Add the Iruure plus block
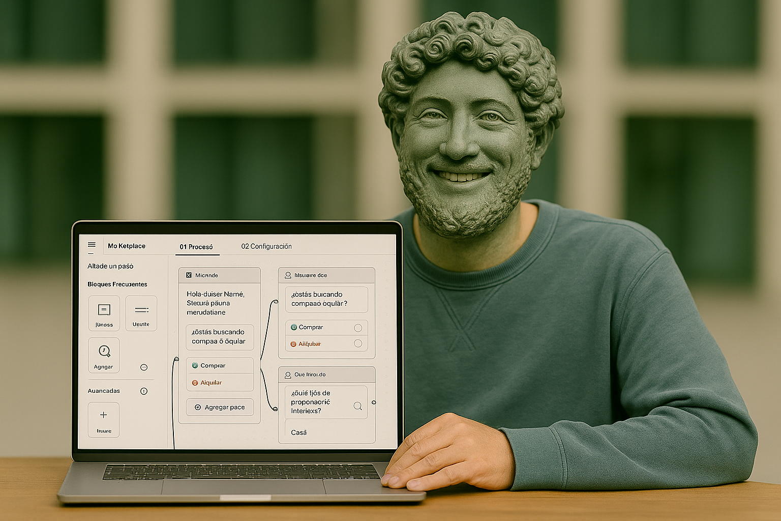 [x=104, y=420]
